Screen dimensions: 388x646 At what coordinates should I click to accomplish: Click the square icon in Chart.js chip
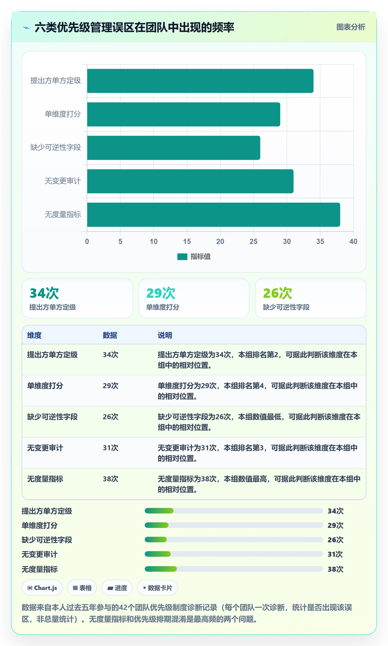click(x=30, y=588)
